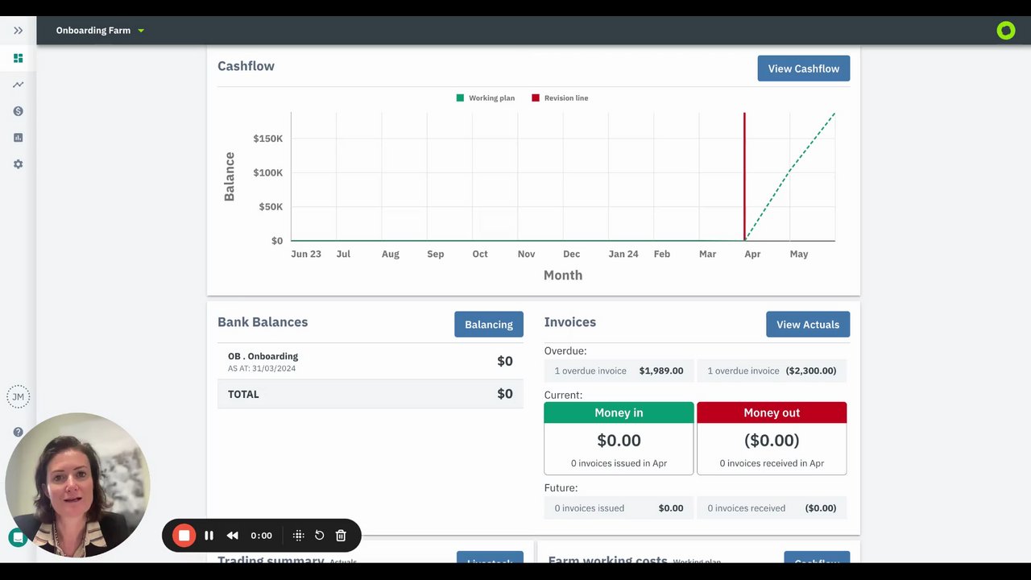Toggle the Working plan legend item
Image resolution: width=1031 pixels, height=580 pixels.
[x=485, y=98]
